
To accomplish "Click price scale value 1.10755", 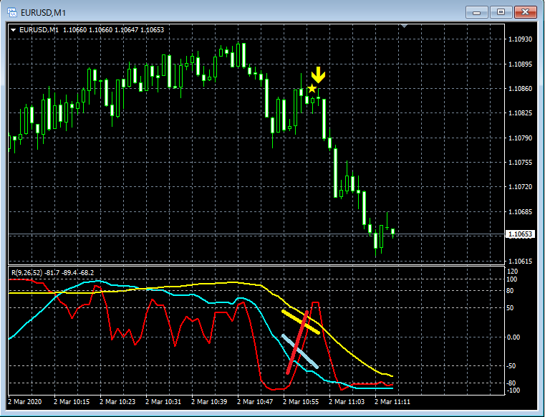I will pos(521,163).
